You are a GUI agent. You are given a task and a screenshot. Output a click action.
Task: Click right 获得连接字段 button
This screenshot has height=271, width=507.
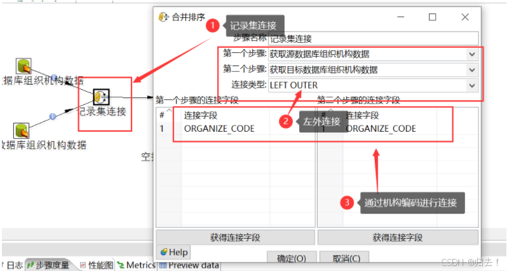[398, 237]
